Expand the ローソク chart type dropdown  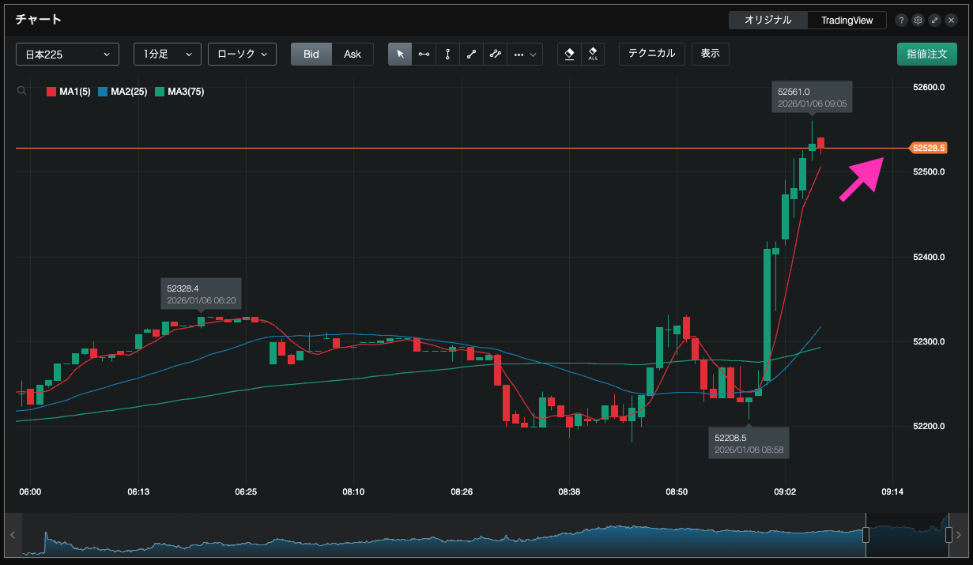[x=242, y=54]
